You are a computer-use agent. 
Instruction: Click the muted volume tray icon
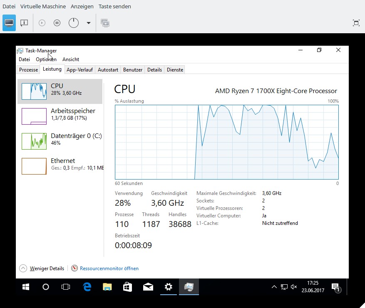coord(294,287)
